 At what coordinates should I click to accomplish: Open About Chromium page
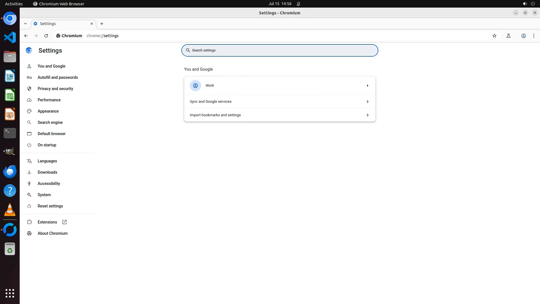52,233
